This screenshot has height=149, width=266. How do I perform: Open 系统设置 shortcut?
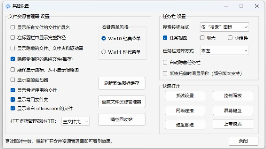[185, 96]
